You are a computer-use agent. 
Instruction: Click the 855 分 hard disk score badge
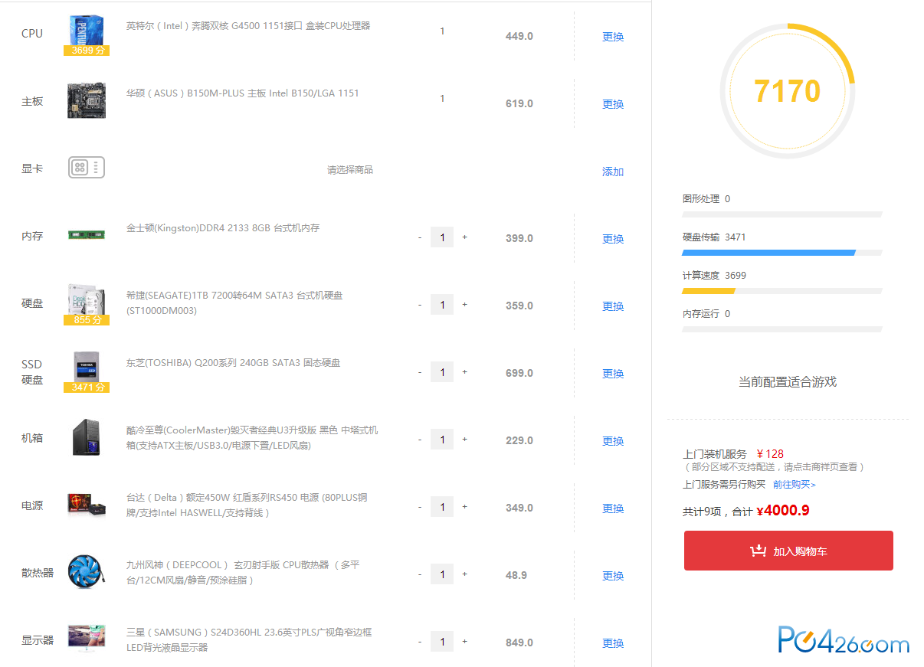coord(87,320)
